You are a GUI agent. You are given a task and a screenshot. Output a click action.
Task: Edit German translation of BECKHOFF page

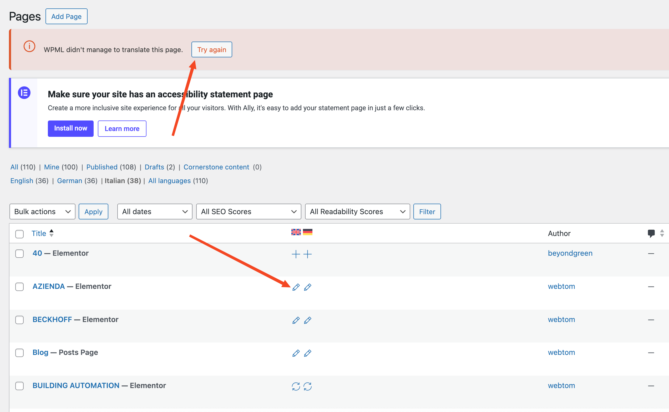click(x=307, y=320)
